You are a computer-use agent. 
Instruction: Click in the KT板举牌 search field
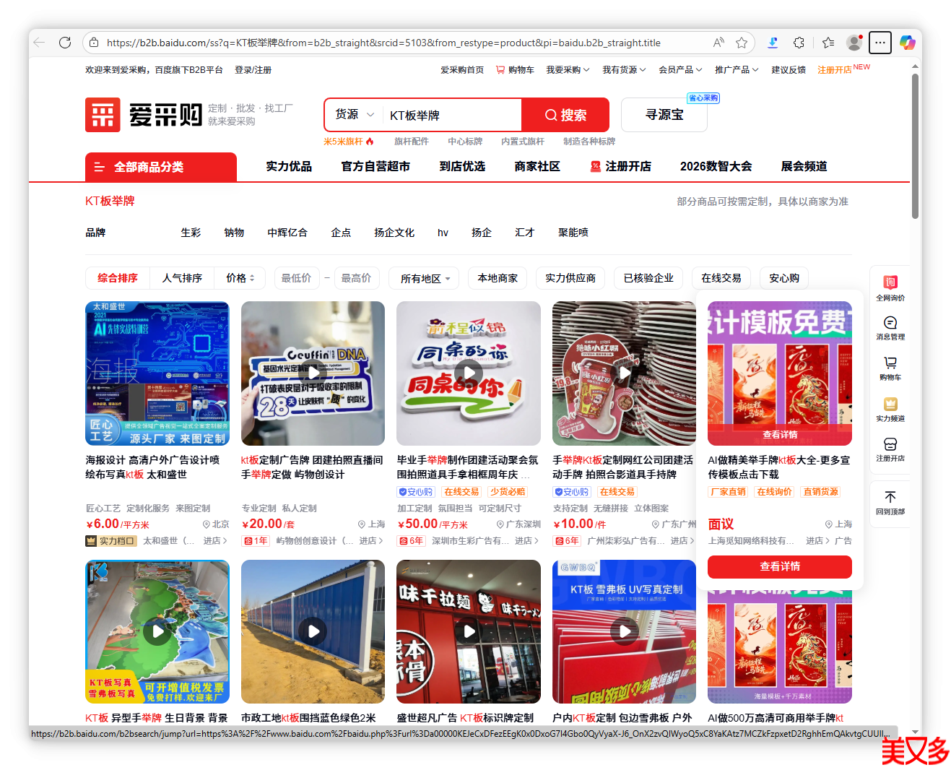(x=452, y=115)
